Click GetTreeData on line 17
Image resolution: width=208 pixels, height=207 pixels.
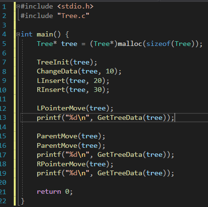point(120,154)
